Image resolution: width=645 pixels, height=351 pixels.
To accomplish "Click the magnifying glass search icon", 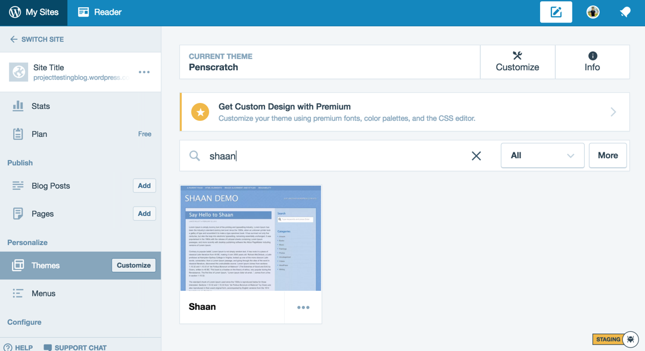I will click(x=195, y=156).
